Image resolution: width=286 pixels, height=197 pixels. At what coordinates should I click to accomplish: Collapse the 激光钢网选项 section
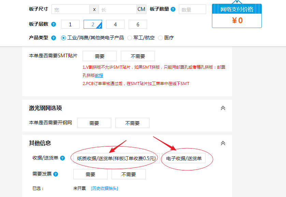click(x=223, y=108)
